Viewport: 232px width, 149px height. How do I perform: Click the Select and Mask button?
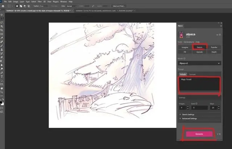(119, 6)
